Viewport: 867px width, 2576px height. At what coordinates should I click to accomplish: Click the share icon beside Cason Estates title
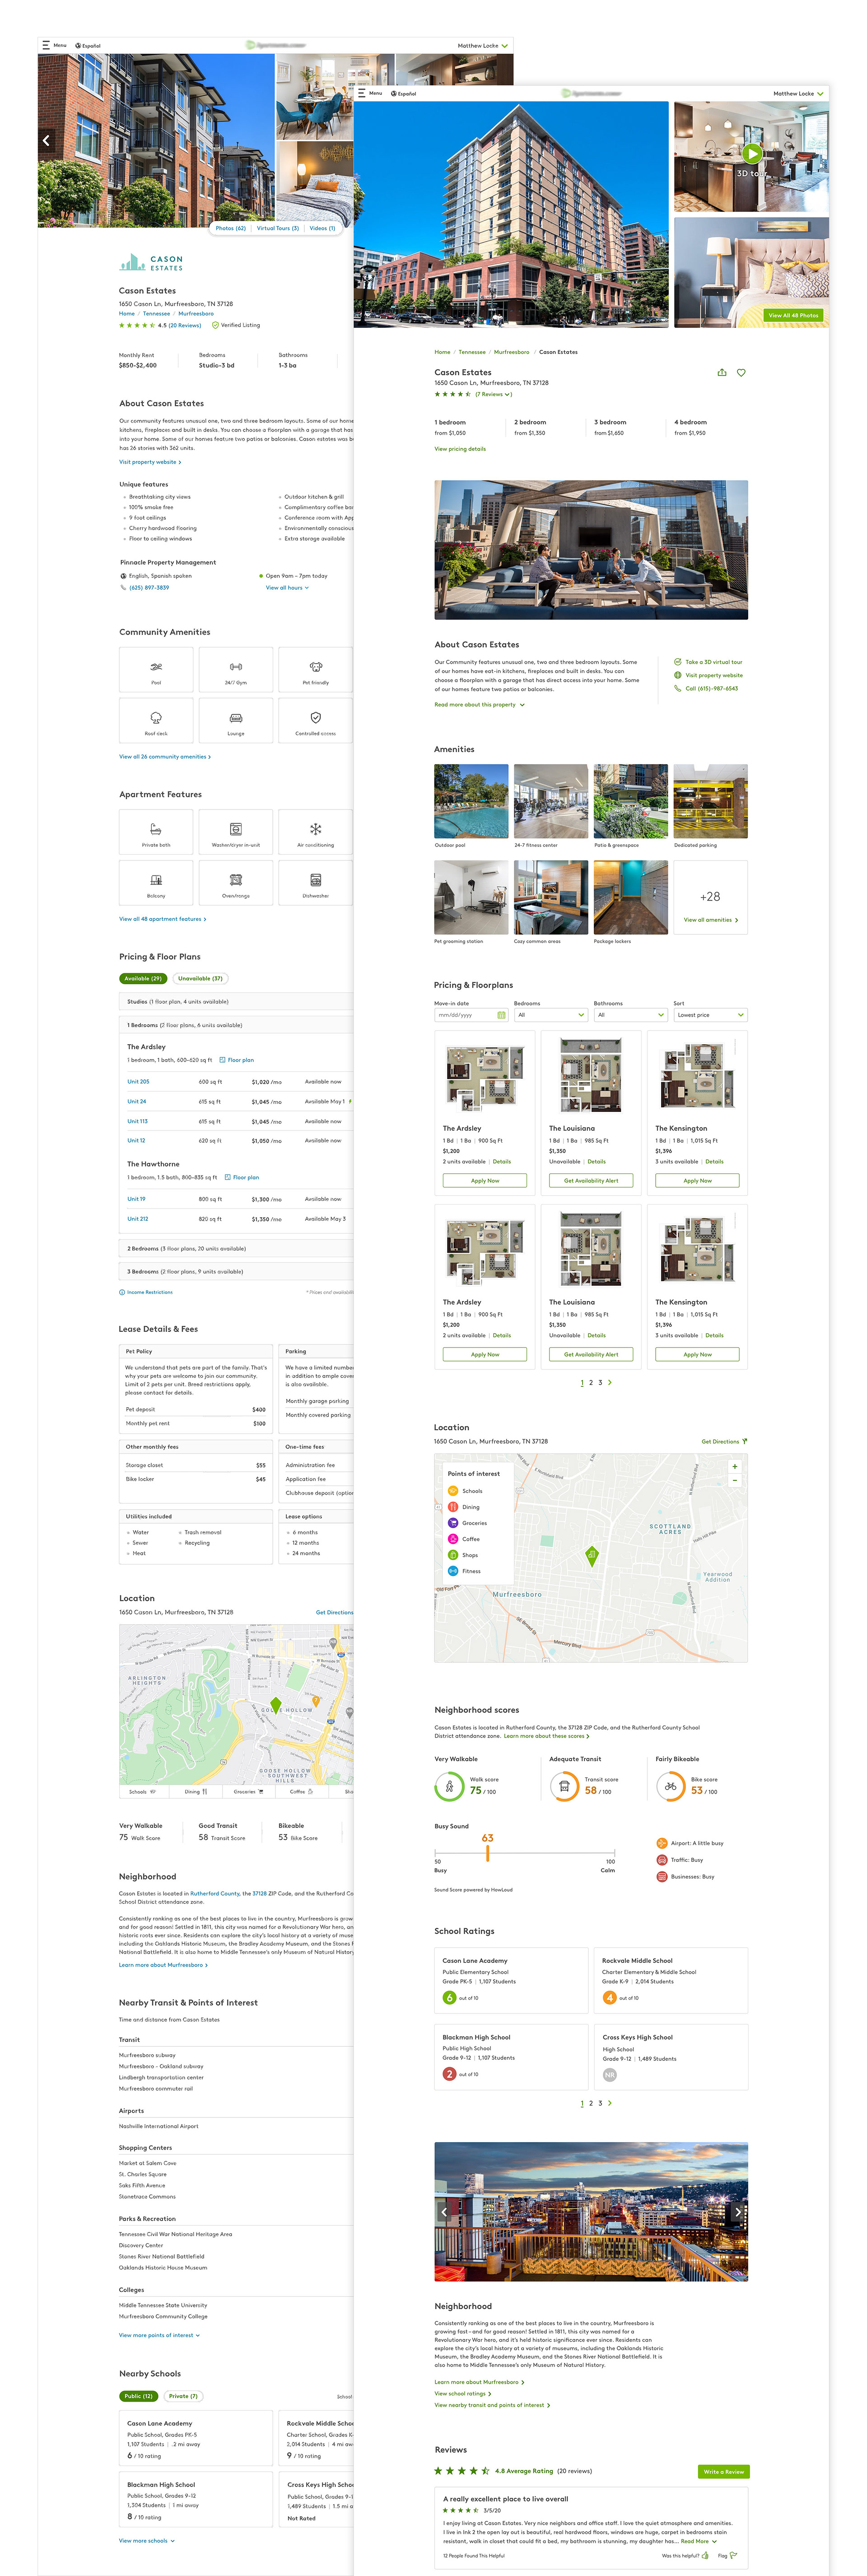[722, 372]
